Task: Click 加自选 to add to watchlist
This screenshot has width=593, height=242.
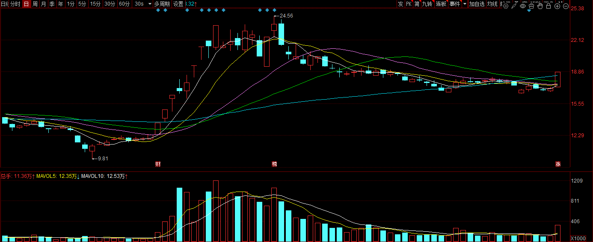Action: tap(477, 4)
